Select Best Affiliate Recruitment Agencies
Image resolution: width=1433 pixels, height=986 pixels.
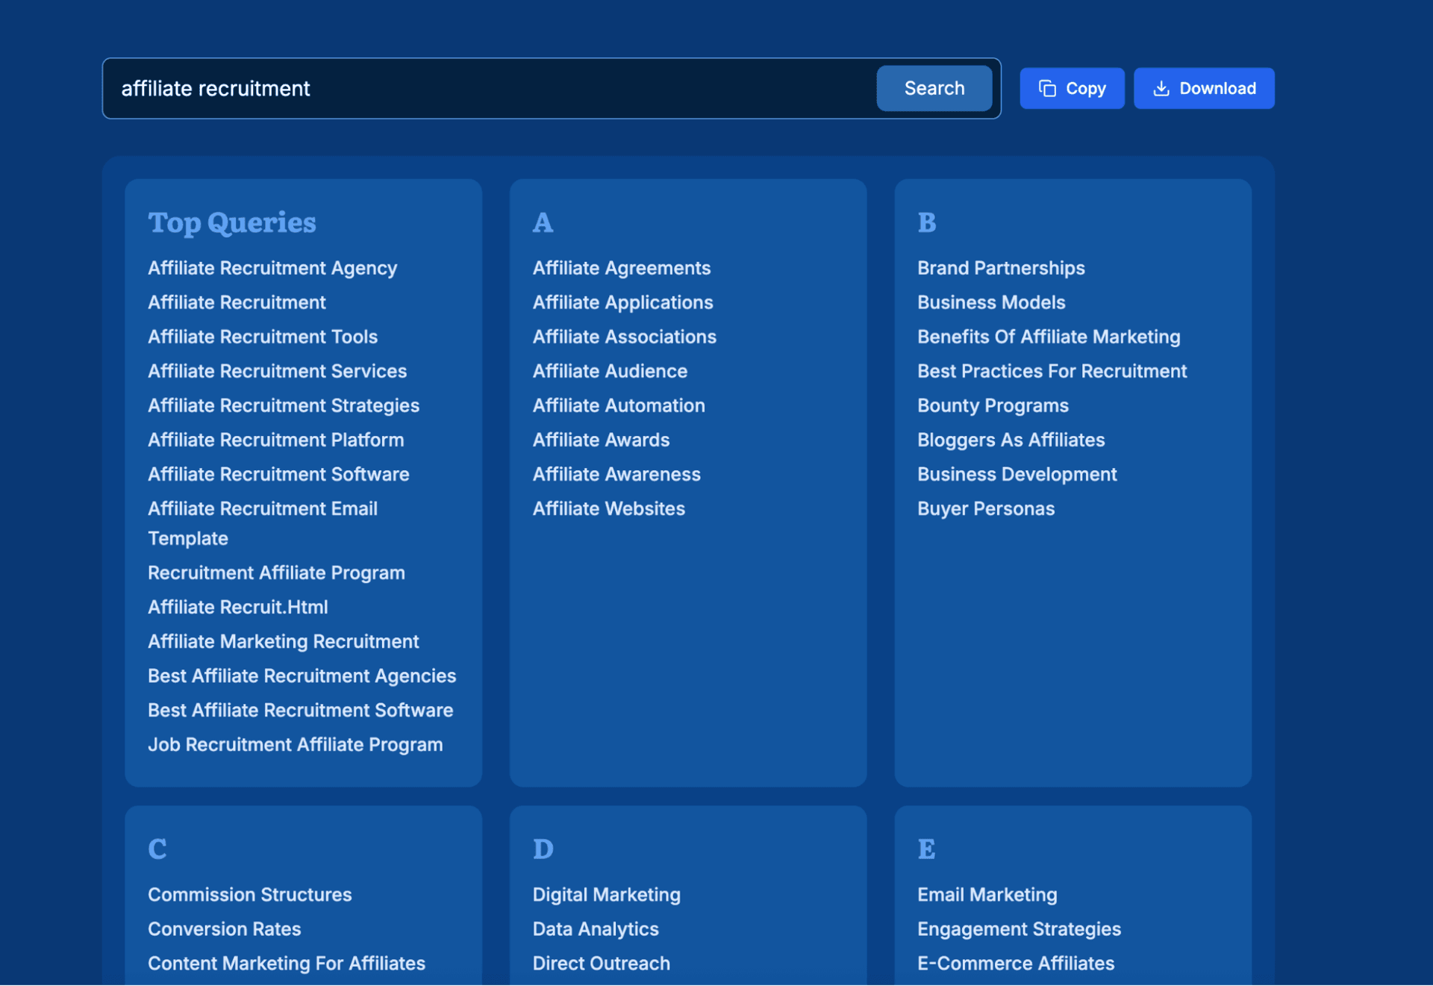coord(302,676)
